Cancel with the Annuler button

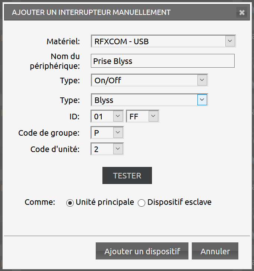(215, 251)
